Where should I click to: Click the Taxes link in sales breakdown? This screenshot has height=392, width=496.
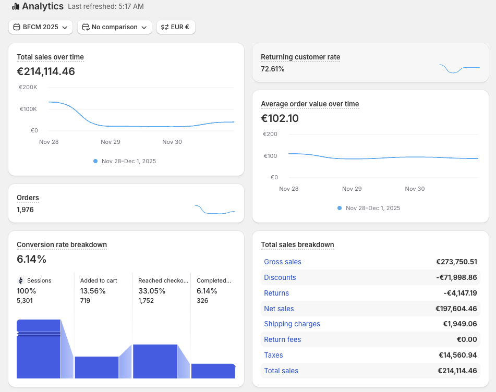pyautogui.click(x=273, y=356)
